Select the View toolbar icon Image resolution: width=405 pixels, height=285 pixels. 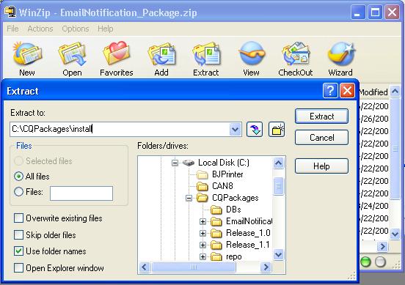251,59
